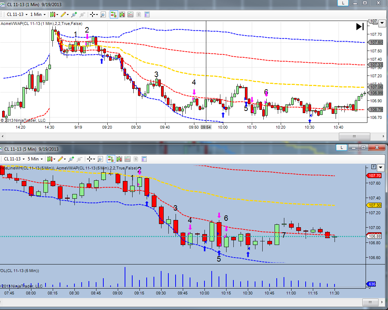The width and height of the screenshot is (388, 310).
Task: Maximize the 5 Min chart window
Action: pyautogui.click(x=363, y=147)
